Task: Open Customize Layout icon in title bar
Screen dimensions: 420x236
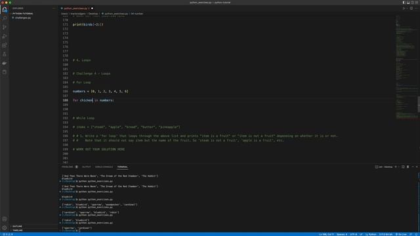Action: point(417,3)
